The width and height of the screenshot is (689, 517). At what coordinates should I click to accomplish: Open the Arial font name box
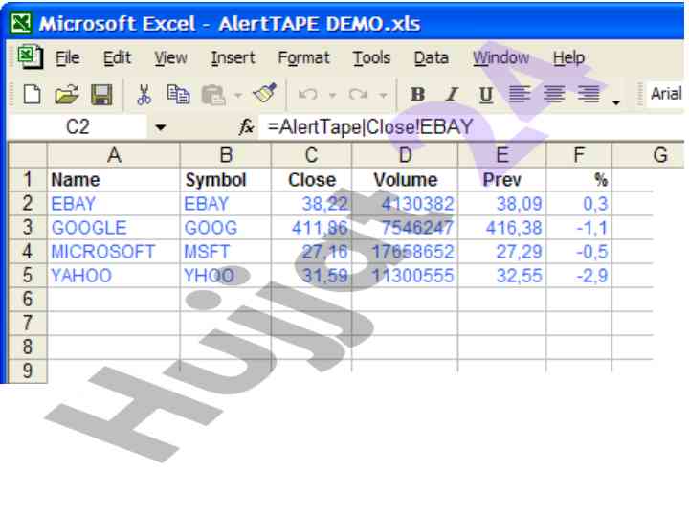pos(665,94)
